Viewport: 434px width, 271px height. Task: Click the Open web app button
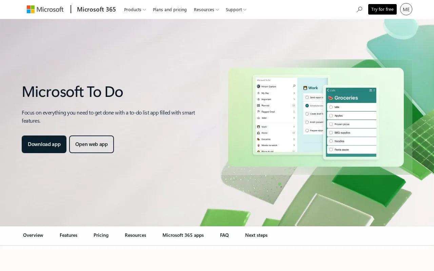coord(92,144)
